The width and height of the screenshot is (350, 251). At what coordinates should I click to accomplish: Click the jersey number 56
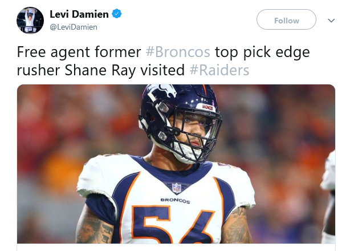[171, 224]
